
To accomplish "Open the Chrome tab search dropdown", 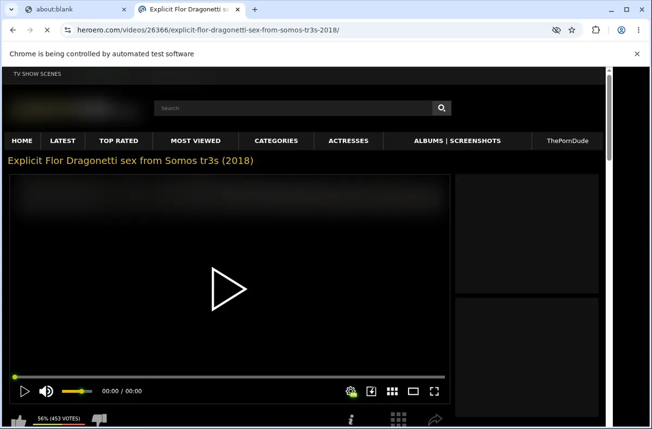I will pyautogui.click(x=11, y=9).
